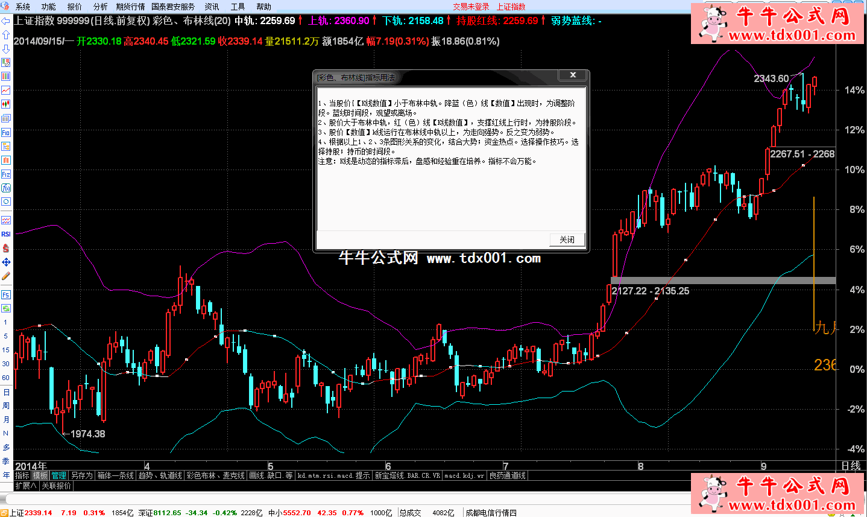Expand the 扩展 panel at bottom

coord(25,486)
